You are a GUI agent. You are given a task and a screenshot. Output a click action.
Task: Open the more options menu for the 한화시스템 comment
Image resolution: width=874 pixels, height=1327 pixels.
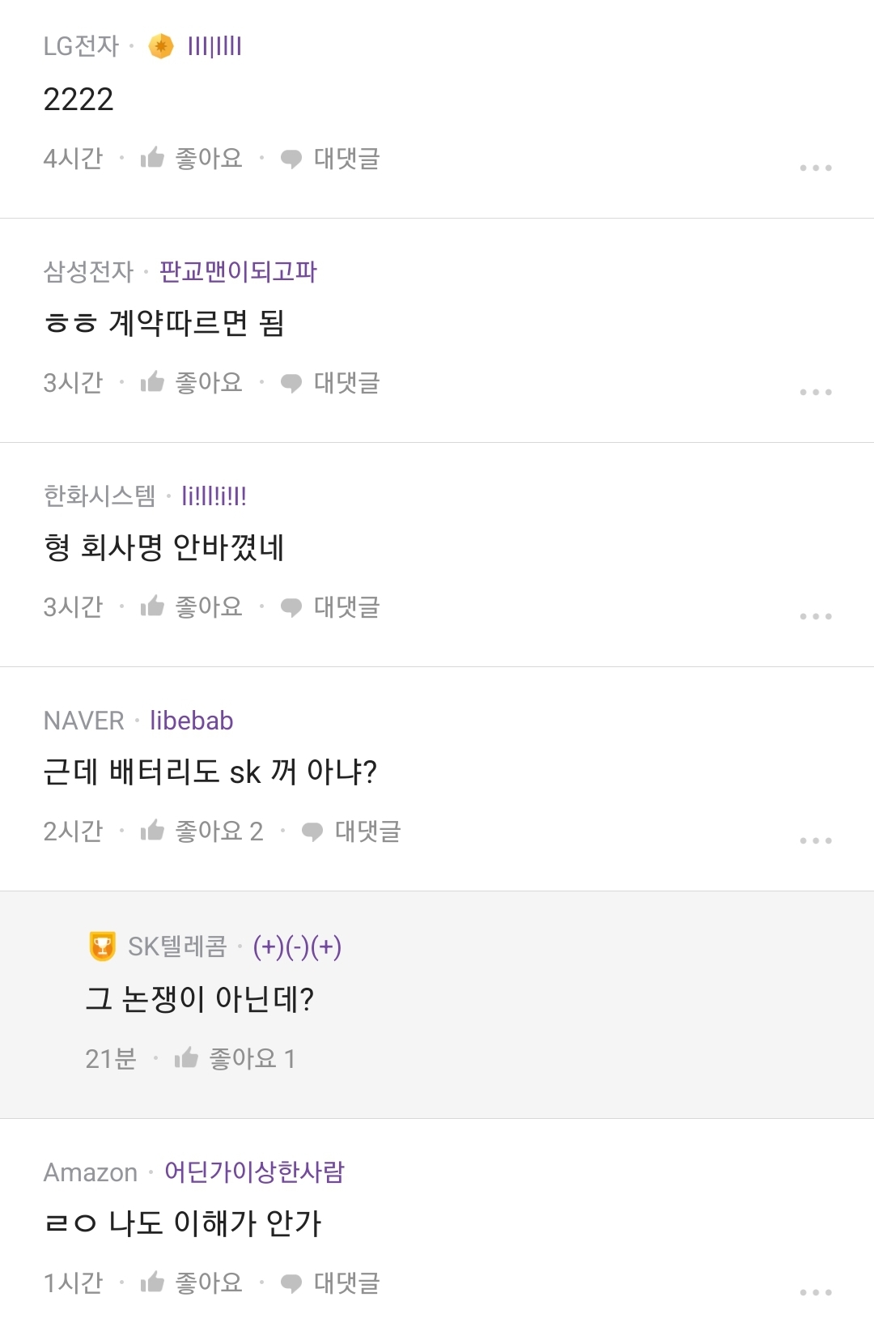(x=815, y=616)
